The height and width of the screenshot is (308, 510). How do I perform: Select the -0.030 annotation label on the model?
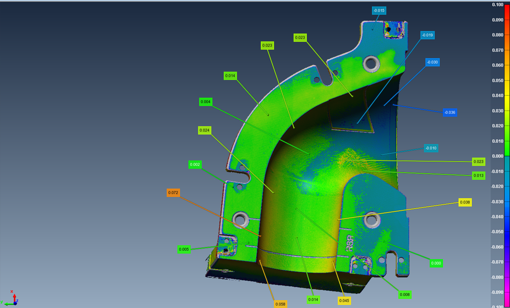[x=433, y=62]
